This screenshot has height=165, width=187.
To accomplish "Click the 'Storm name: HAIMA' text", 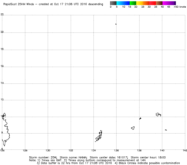I will pos(73,157).
